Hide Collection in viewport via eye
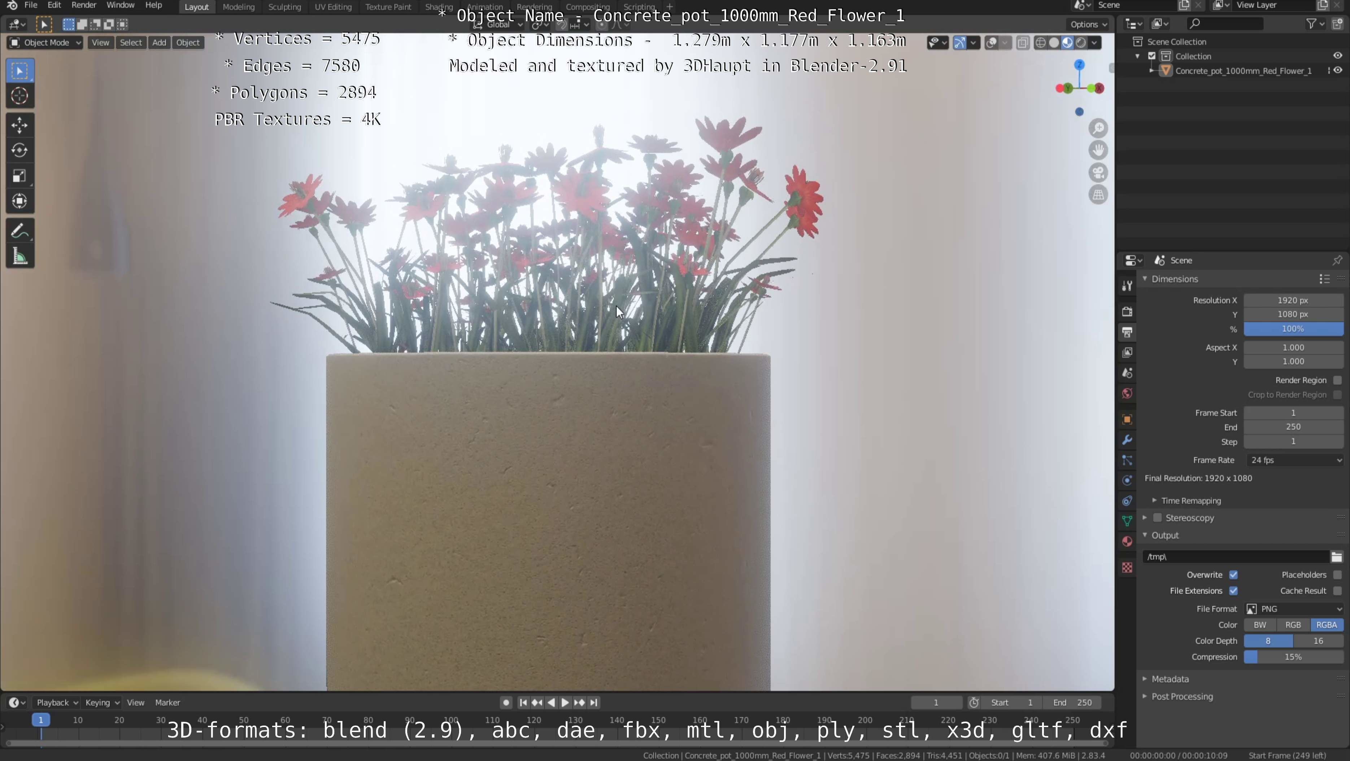 (x=1338, y=56)
